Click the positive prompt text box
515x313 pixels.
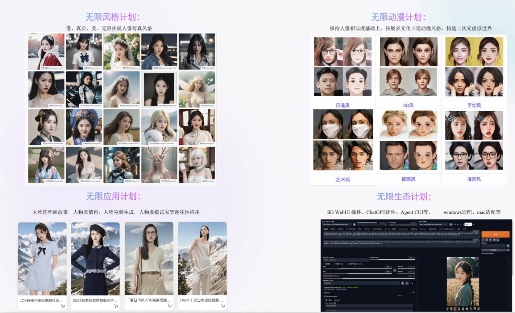pyautogui.click(x=401, y=235)
